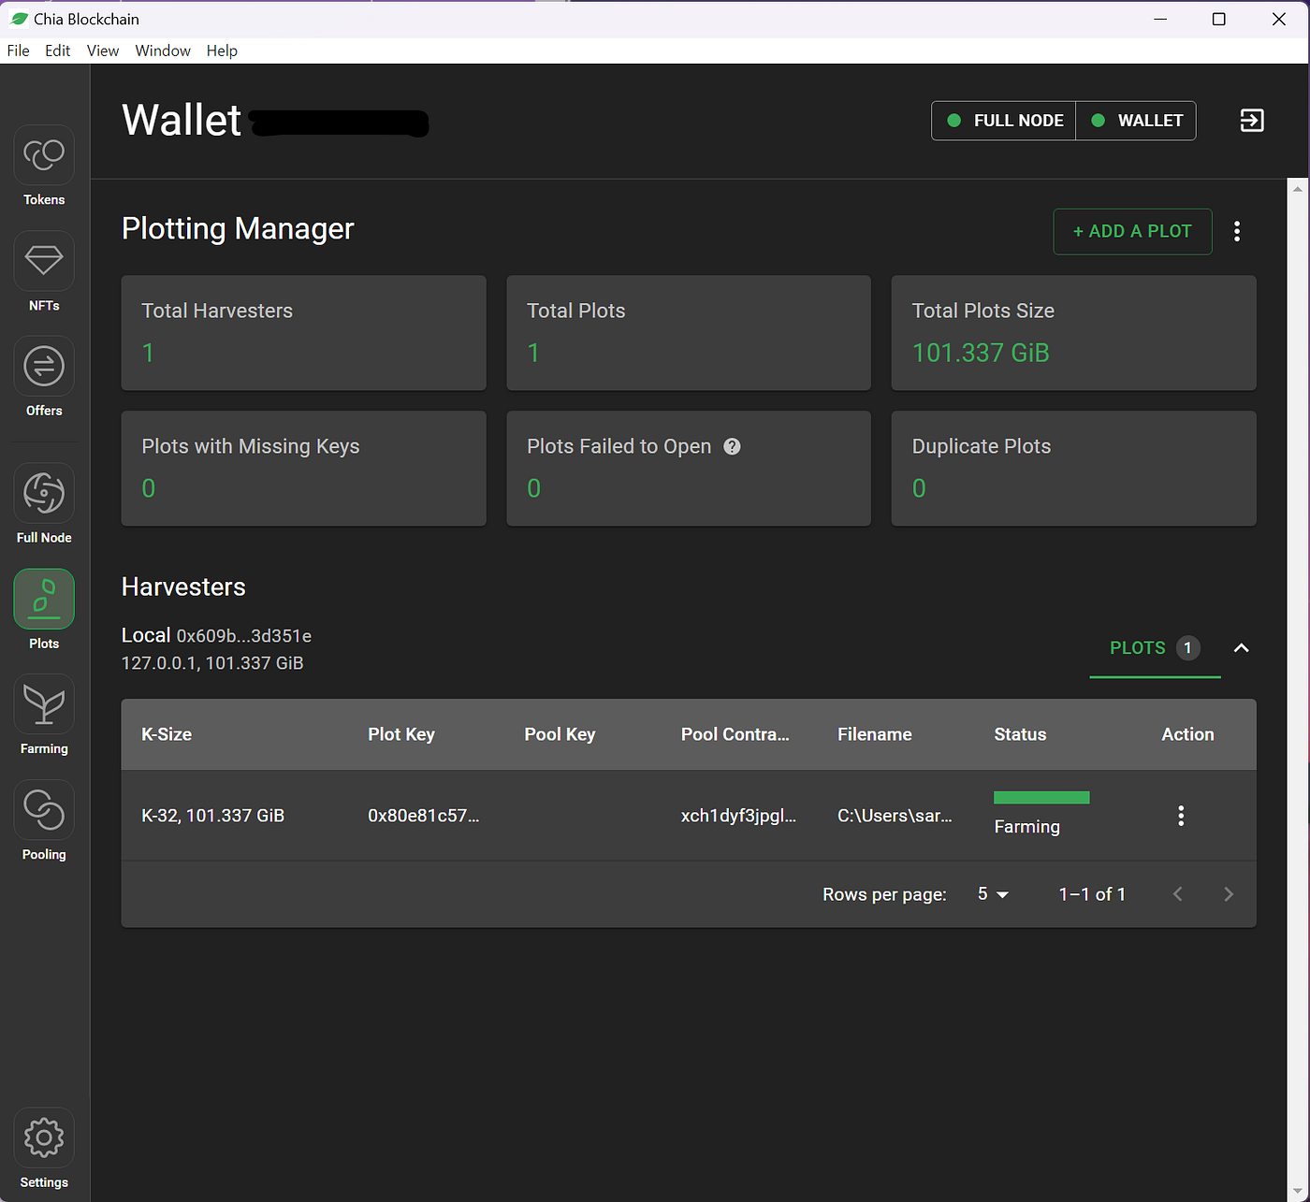
Task: Open the K-32 plot row action menu
Action: 1181,816
